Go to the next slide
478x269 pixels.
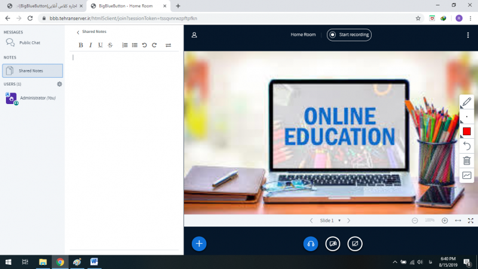[x=349, y=221]
